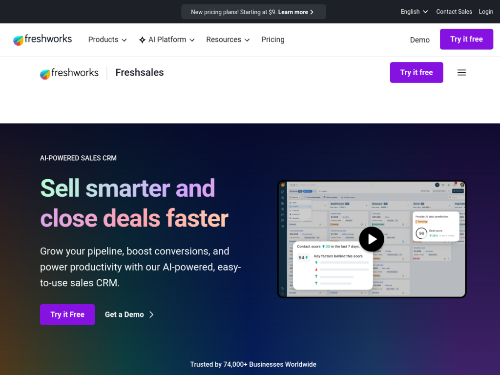Click the CRM dashboard video thumbnail

click(x=372, y=239)
